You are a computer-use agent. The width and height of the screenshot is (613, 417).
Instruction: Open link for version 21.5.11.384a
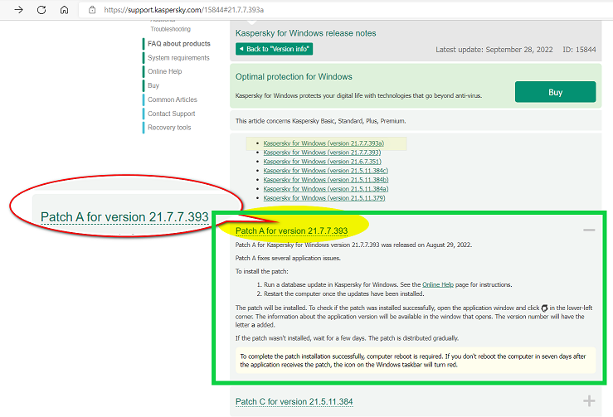[326, 189]
